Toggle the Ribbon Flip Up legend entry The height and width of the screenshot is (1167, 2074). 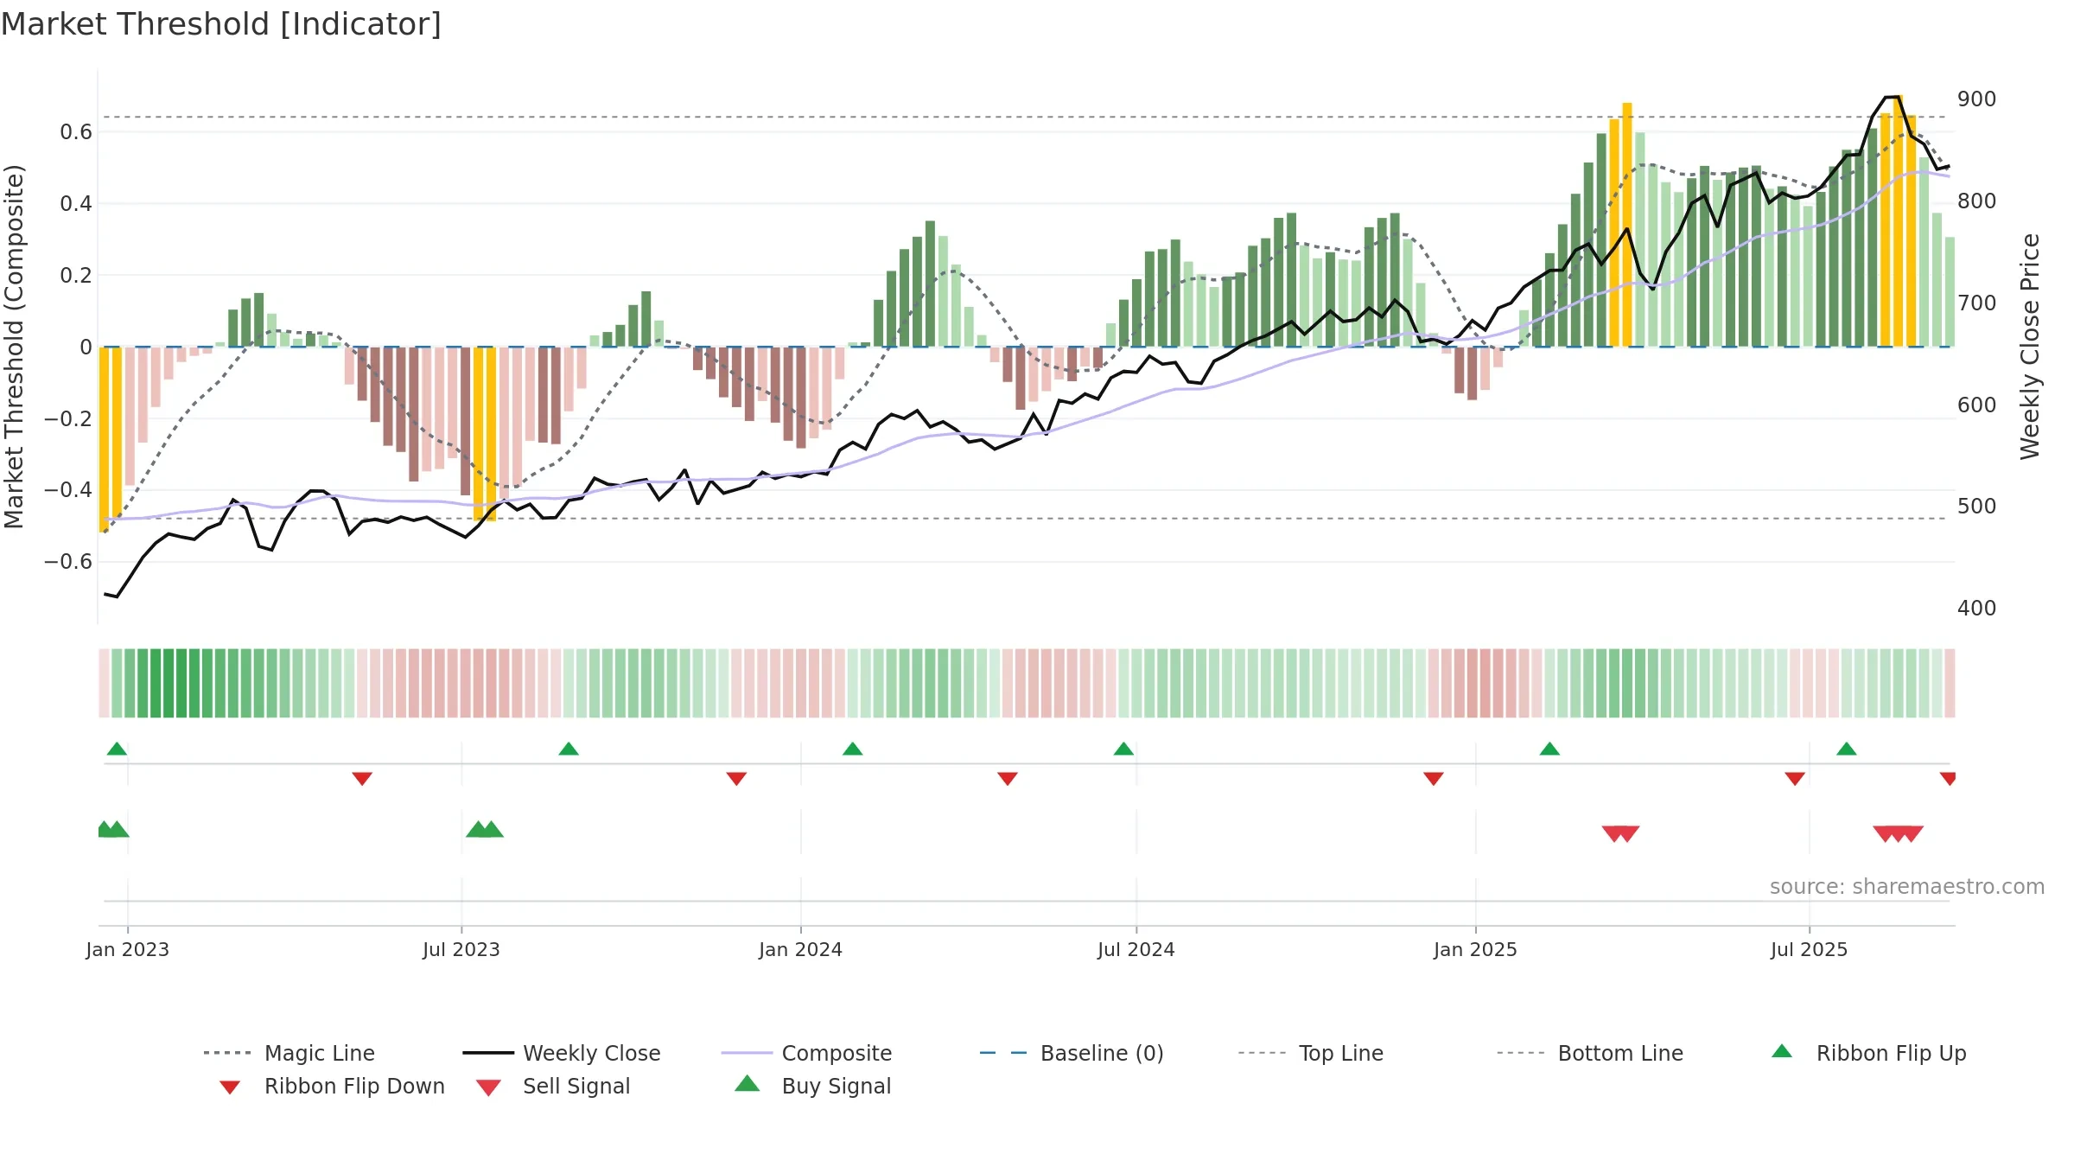tap(1868, 1053)
